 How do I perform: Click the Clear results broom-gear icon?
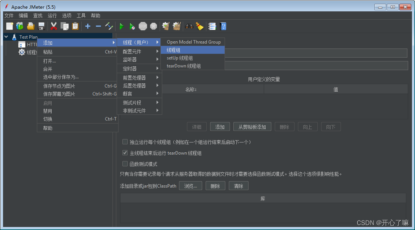[x=166, y=26]
